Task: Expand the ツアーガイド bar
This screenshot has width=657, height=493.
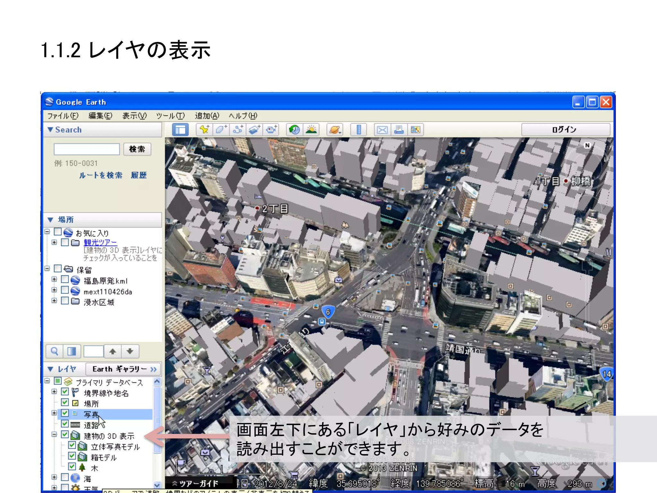Action: click(x=196, y=483)
